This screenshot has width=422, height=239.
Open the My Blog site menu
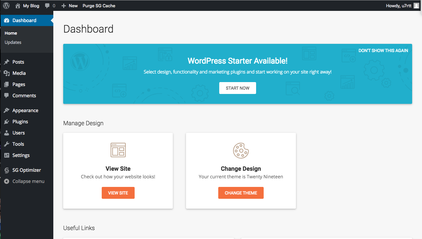pos(27,6)
